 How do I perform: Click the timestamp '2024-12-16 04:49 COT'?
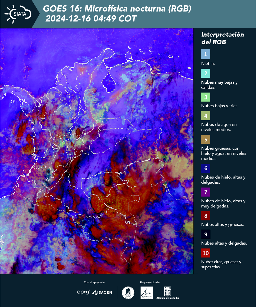[91, 19]
